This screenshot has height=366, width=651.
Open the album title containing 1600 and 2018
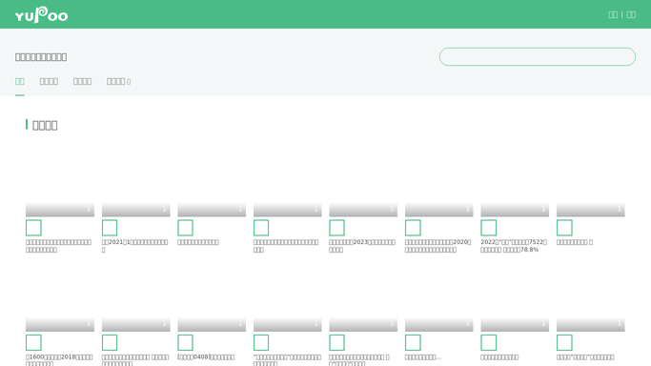[59, 359]
